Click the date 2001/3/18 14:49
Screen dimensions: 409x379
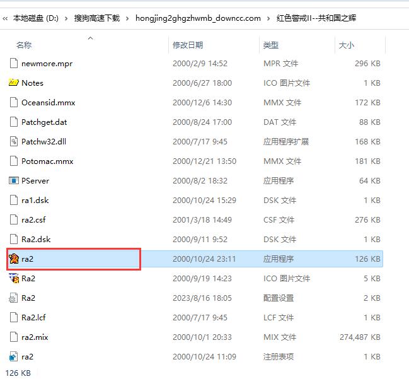(202, 220)
